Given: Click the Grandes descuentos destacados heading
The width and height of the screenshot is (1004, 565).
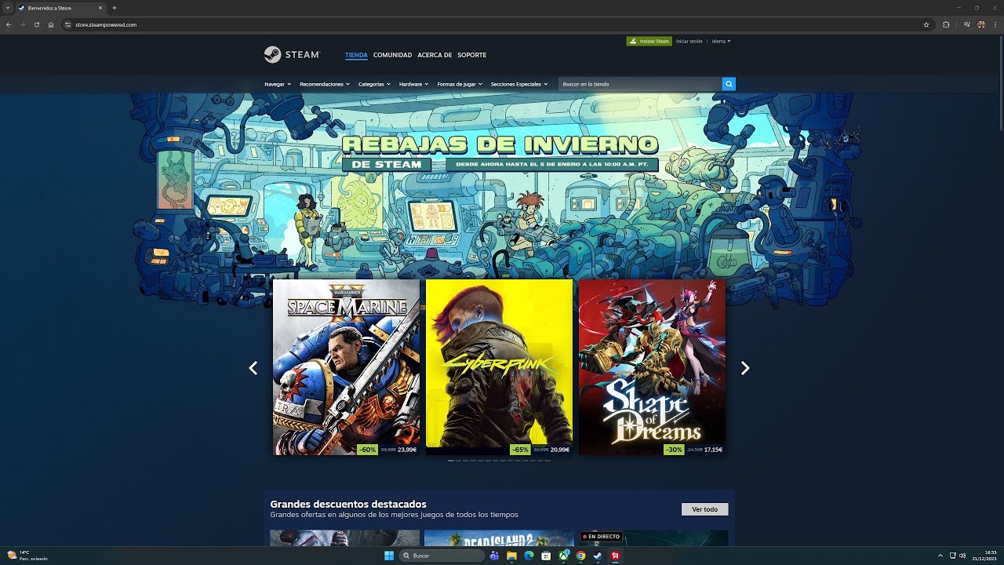Looking at the screenshot, I should pyautogui.click(x=348, y=504).
